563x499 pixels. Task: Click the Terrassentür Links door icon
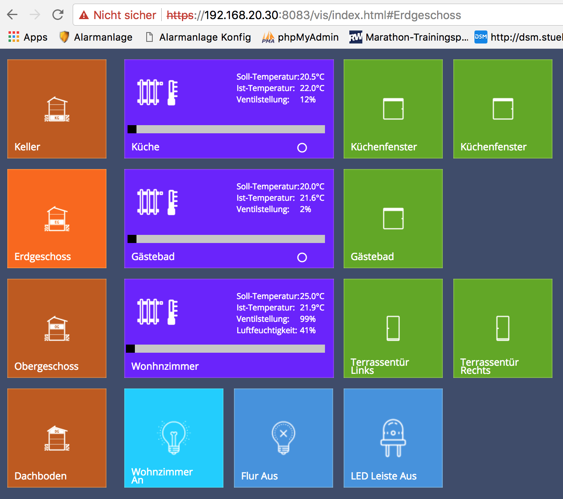click(x=393, y=328)
